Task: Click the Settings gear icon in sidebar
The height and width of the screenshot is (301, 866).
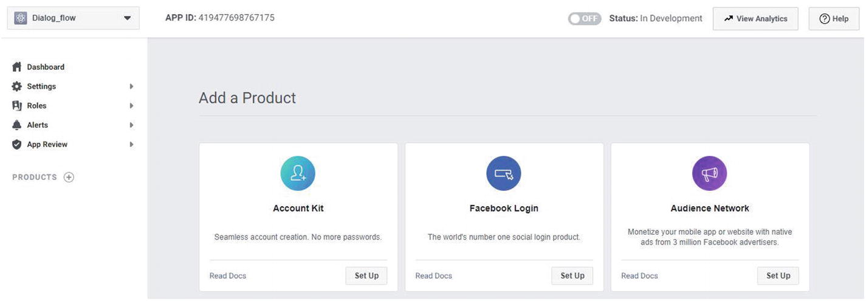Action: coord(17,86)
